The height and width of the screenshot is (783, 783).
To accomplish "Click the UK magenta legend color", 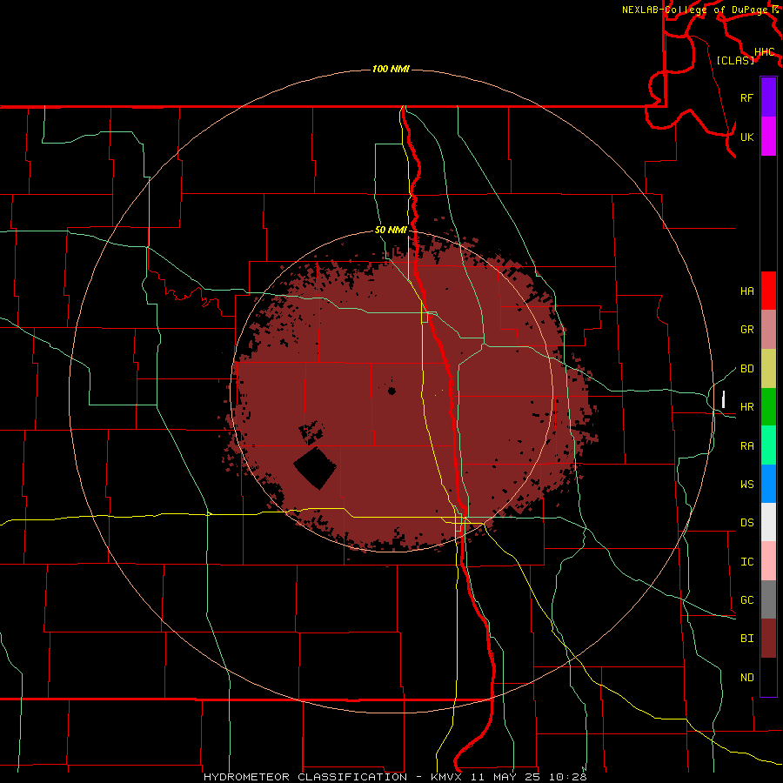I will [x=768, y=137].
